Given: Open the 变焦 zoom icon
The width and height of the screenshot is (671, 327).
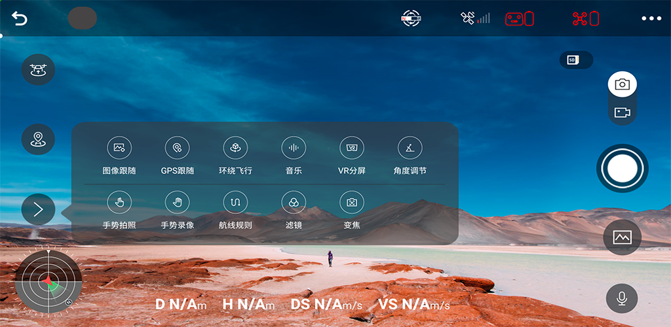Looking at the screenshot, I should [352, 202].
